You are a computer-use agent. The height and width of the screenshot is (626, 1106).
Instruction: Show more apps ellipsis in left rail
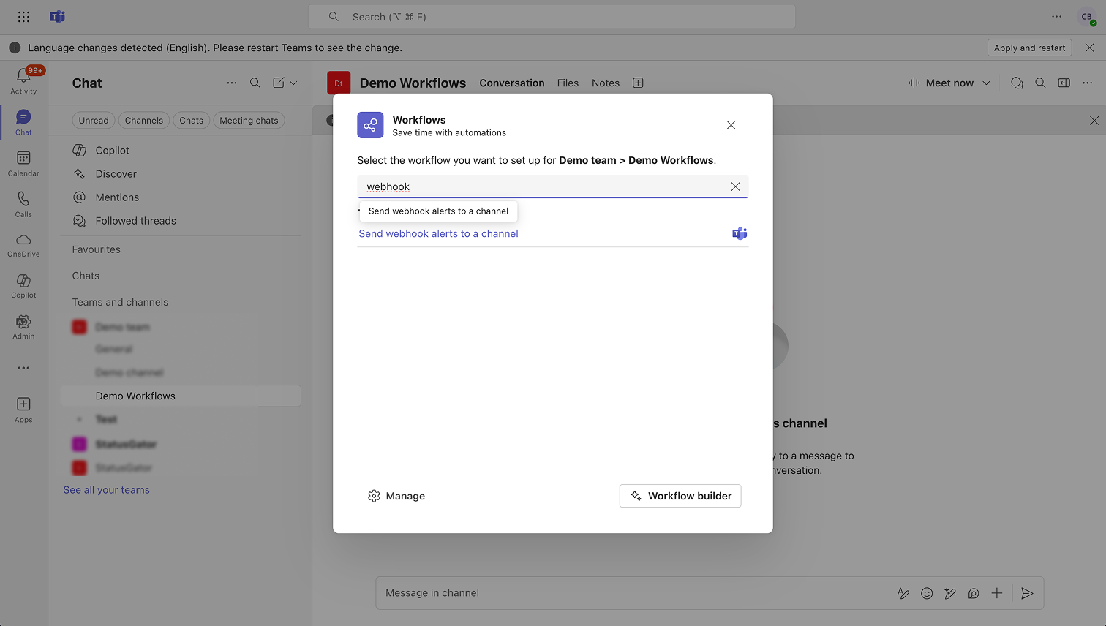pyautogui.click(x=23, y=368)
